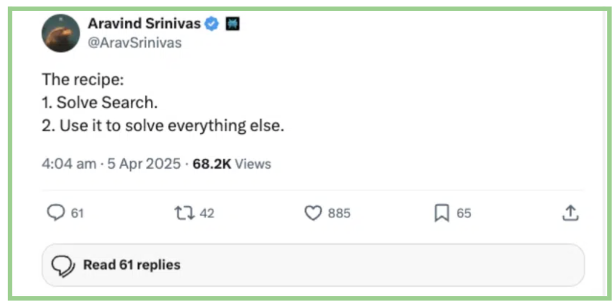This screenshot has height=306, width=616.
Task: Click the affiliation badge beside the verified checkmark
Action: pyautogui.click(x=232, y=24)
